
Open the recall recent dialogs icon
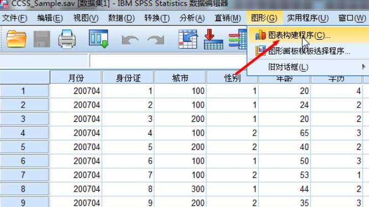pyautogui.click(x=99, y=39)
